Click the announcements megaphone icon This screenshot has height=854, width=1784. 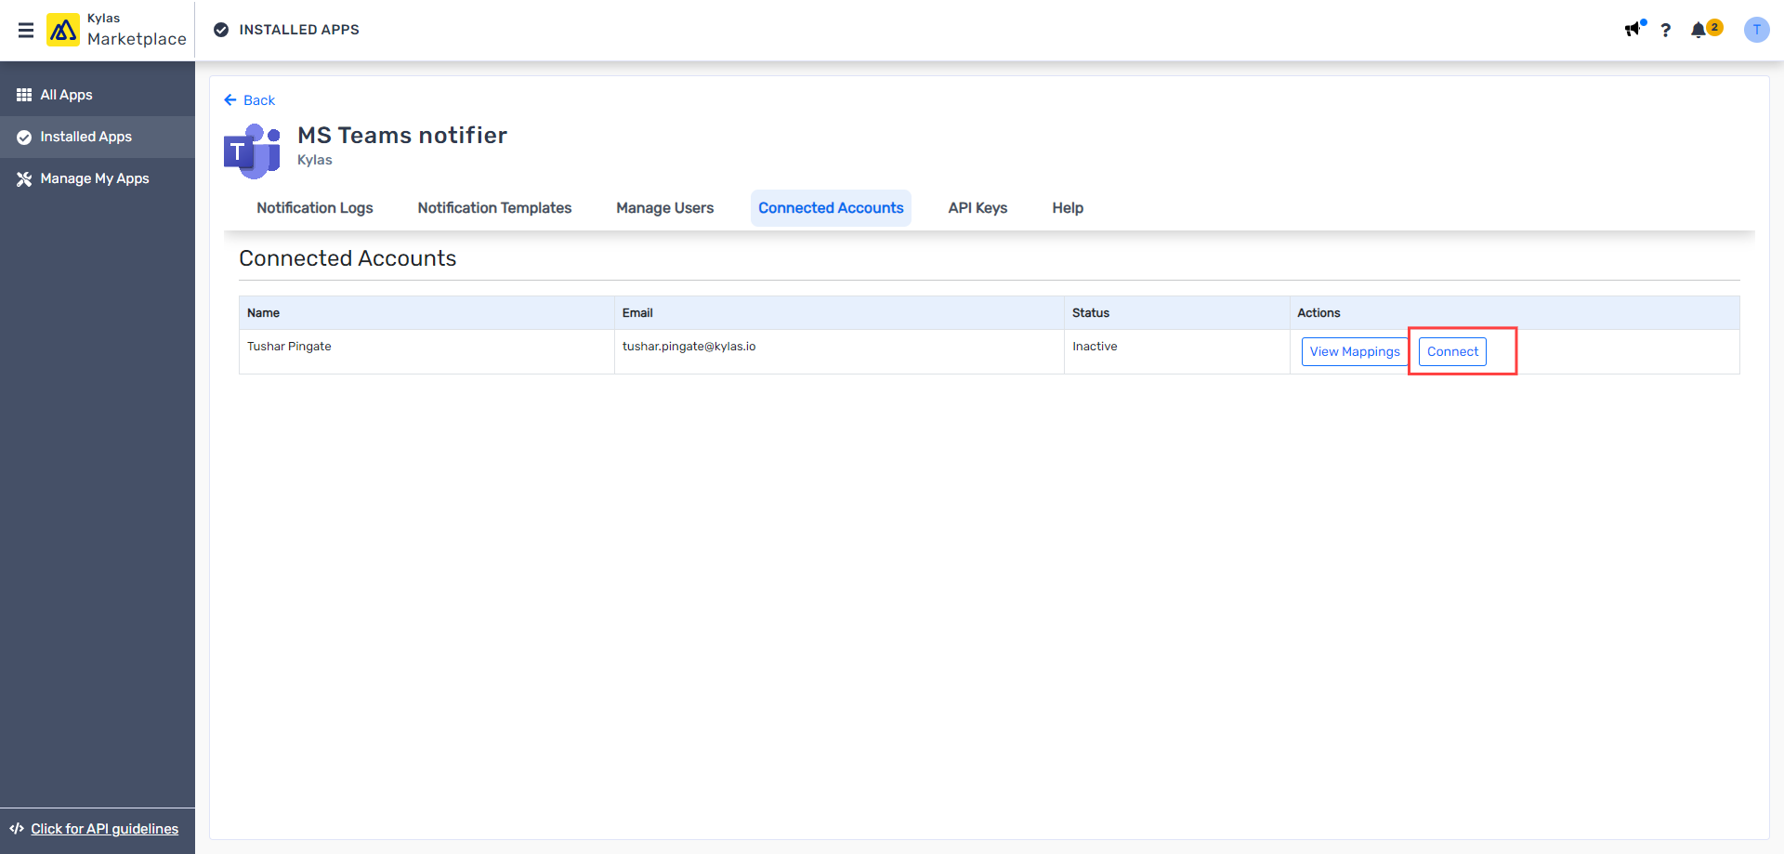click(x=1633, y=30)
